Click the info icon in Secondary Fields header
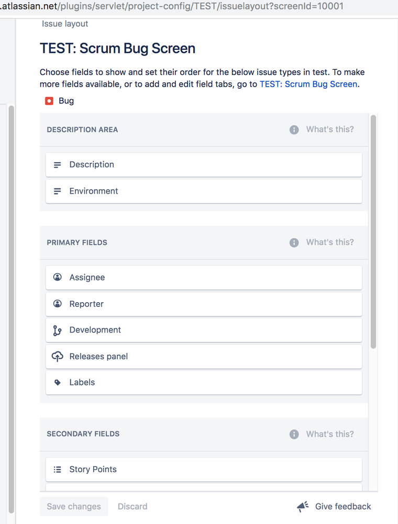 tap(294, 434)
